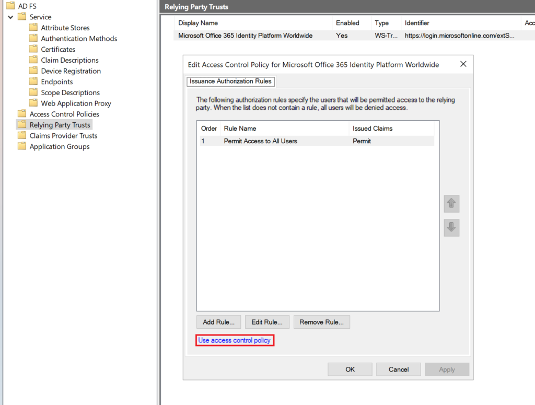Click the Remove Rule button
This screenshot has height=405, width=535.
click(321, 322)
